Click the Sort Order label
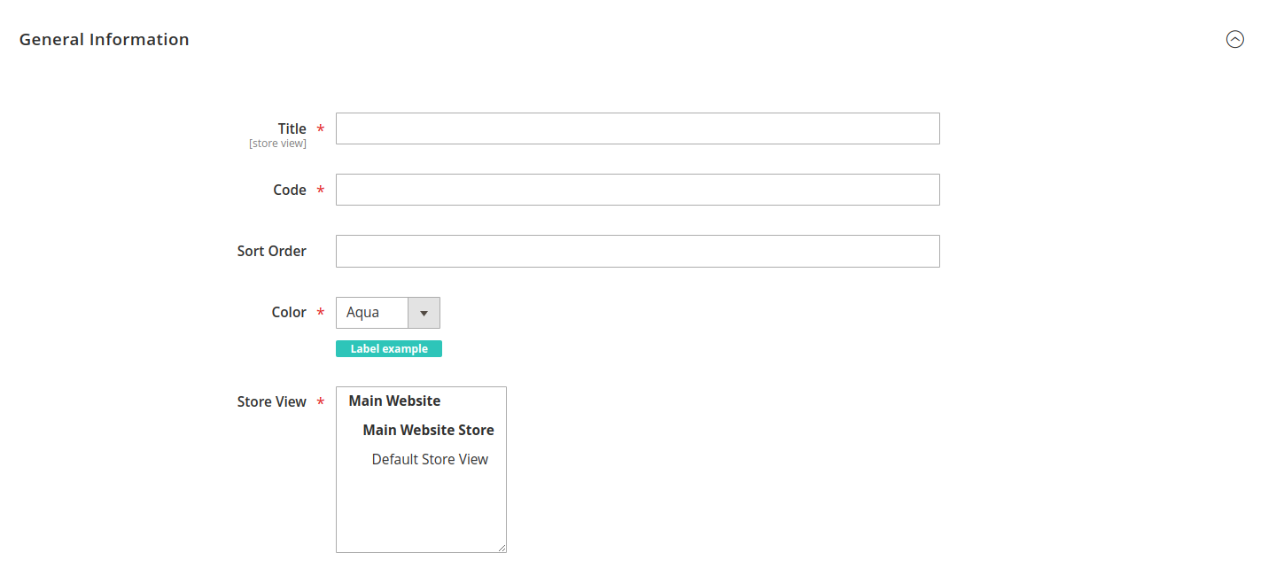Viewport: 1268px width, 576px height. pyautogui.click(x=271, y=251)
